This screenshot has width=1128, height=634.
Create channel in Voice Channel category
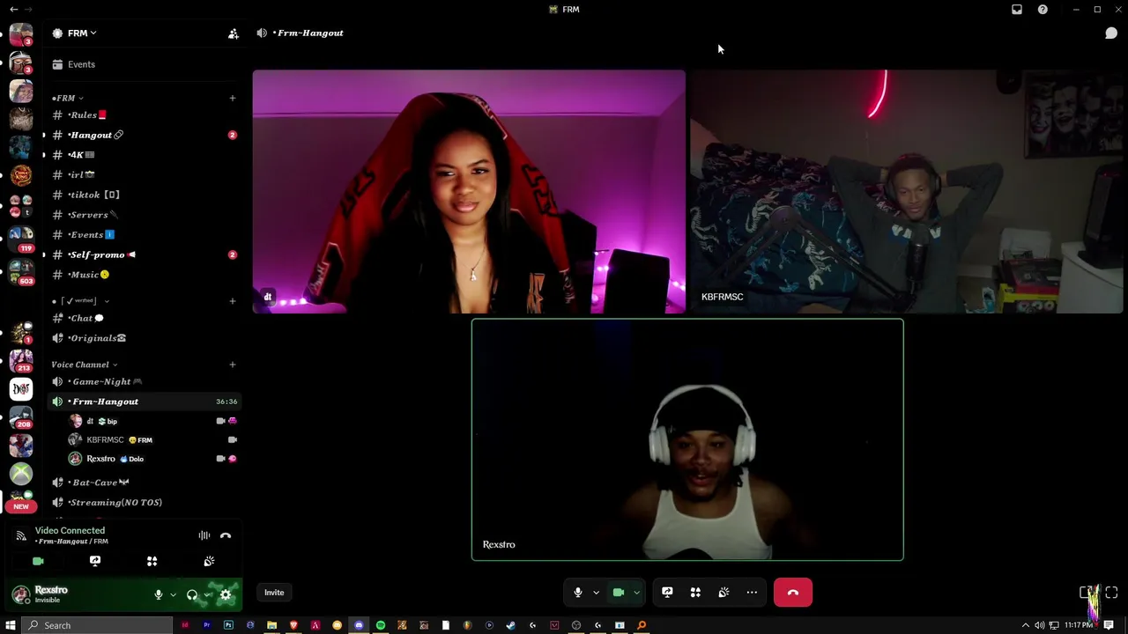[233, 365]
